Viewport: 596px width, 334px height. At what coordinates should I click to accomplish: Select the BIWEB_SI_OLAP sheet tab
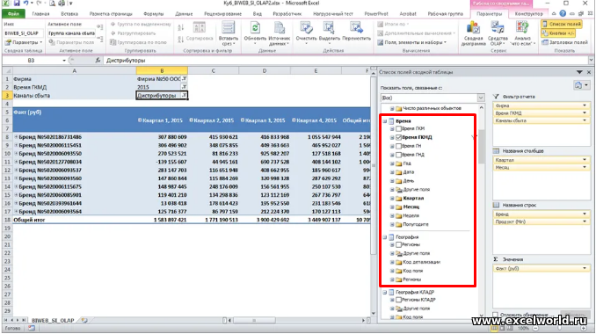point(53,321)
